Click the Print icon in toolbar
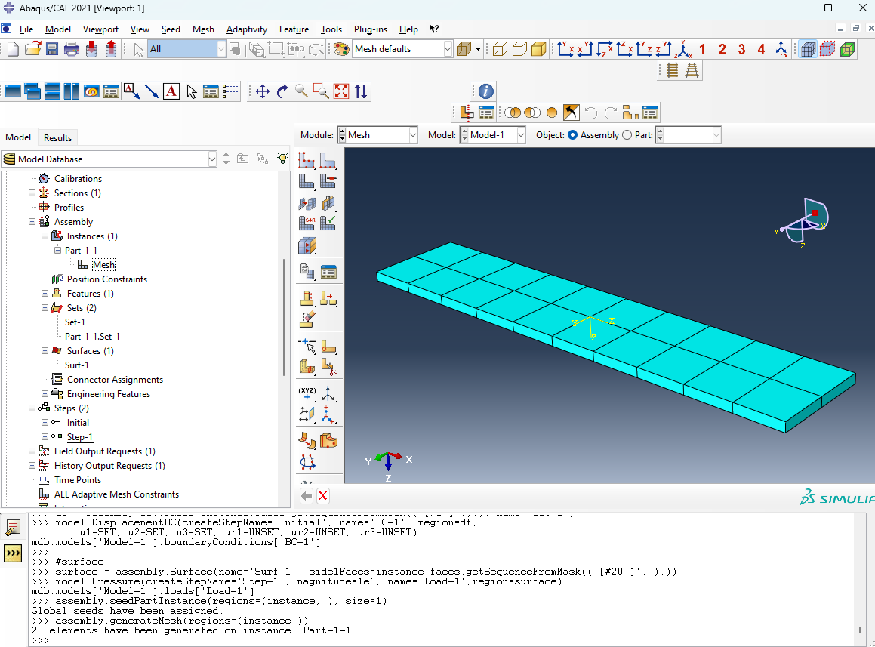Screen dimensions: 875x647 point(72,49)
